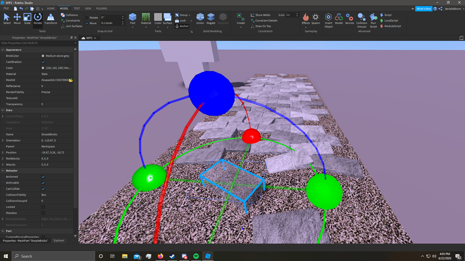Toggle the Anchored checkbox in Properties
The height and width of the screenshot is (261, 465).
click(43, 177)
